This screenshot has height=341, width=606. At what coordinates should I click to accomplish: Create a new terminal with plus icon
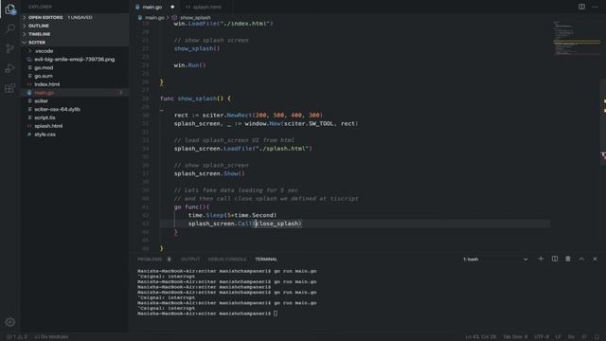(x=541, y=259)
